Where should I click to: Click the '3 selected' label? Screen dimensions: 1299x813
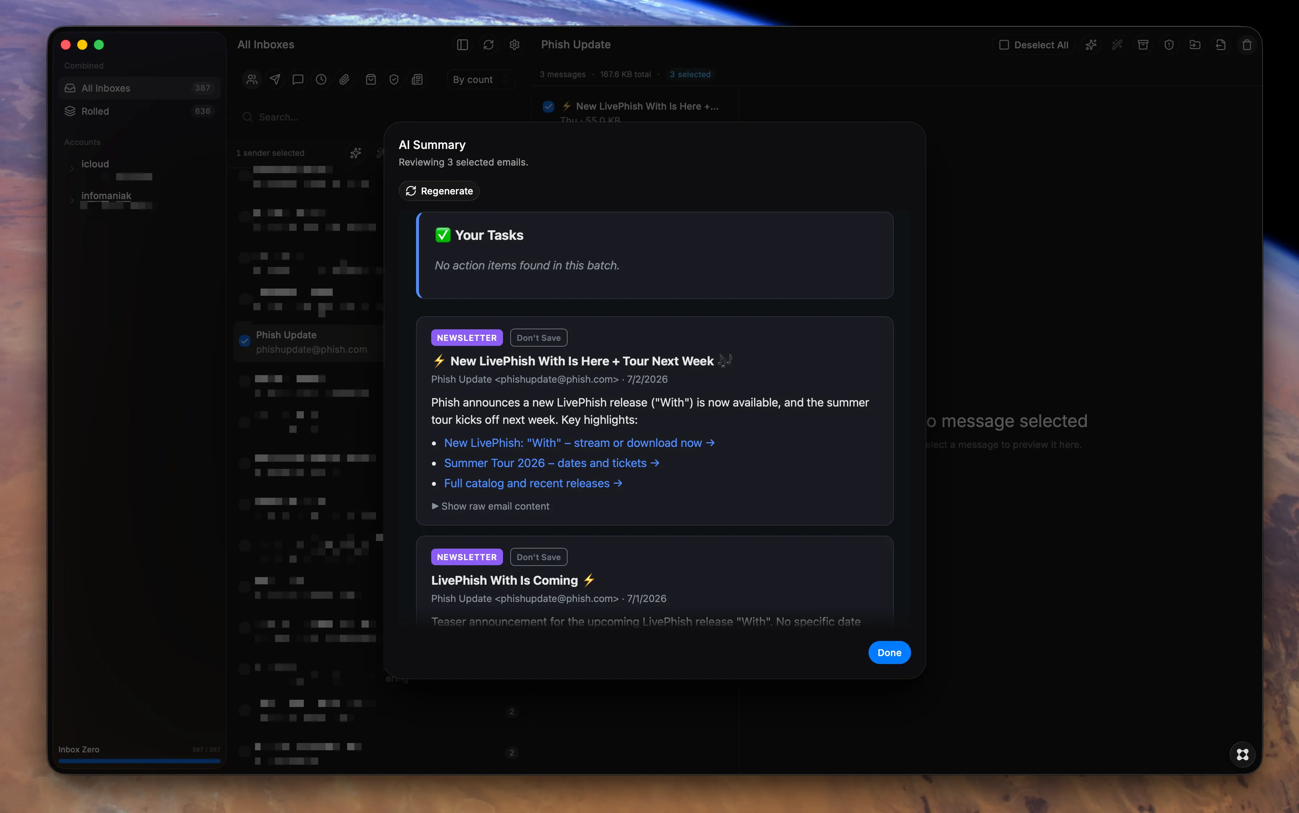[x=690, y=74]
